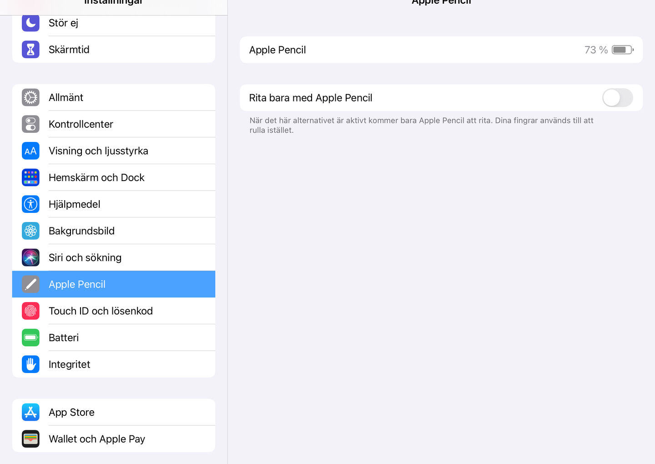This screenshot has width=655, height=464.
Task: Select Integritet in sidebar
Action: coord(114,364)
